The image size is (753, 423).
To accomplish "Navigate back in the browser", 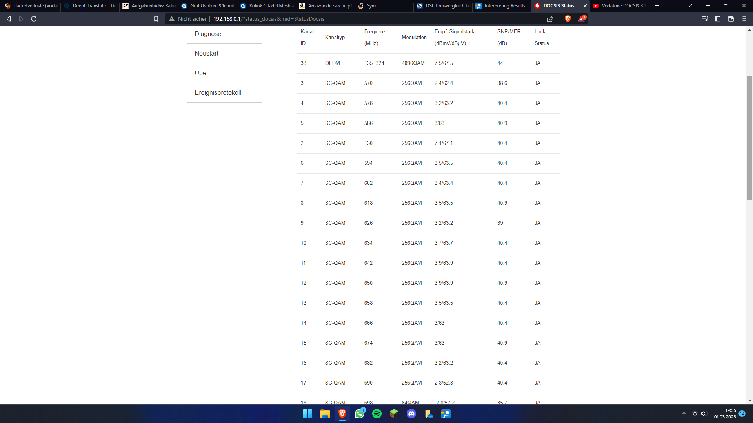I will point(8,18).
